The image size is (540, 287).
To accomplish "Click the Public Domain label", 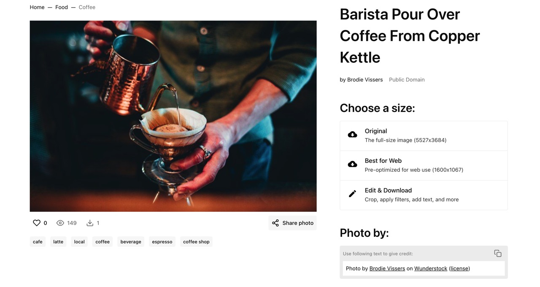I will pos(407,79).
